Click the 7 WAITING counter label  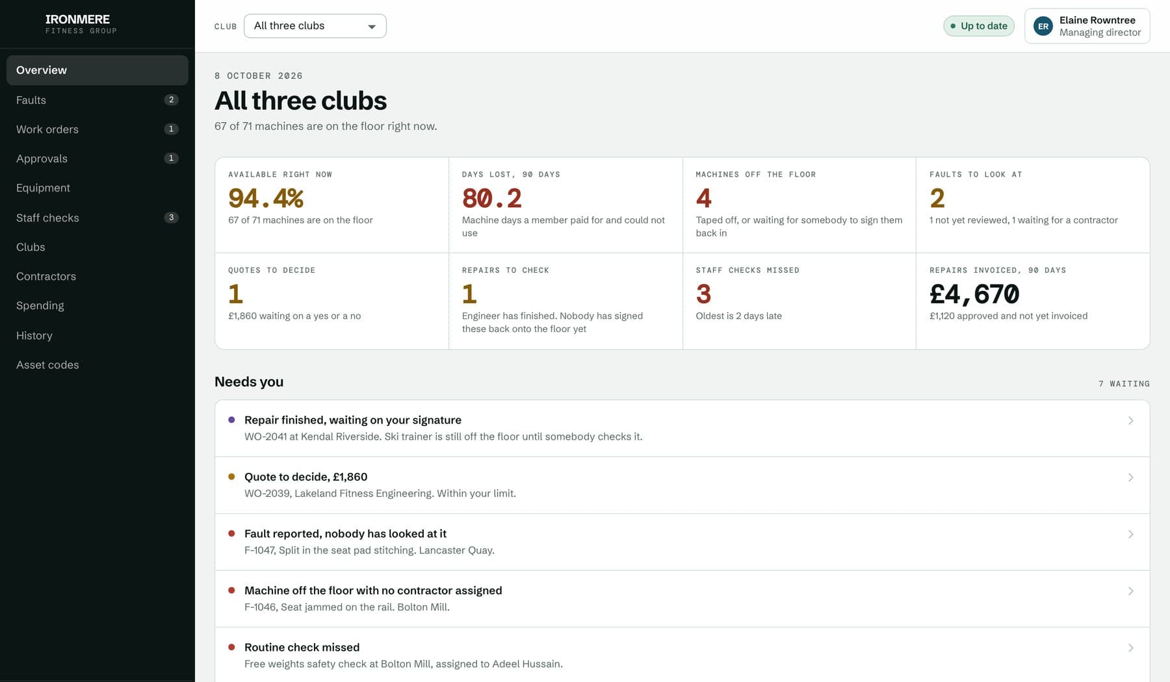1124,384
